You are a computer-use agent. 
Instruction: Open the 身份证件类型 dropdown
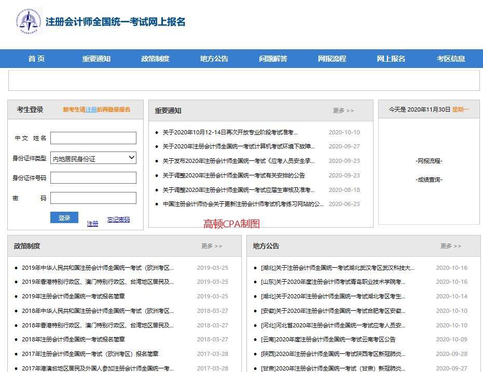(x=93, y=157)
